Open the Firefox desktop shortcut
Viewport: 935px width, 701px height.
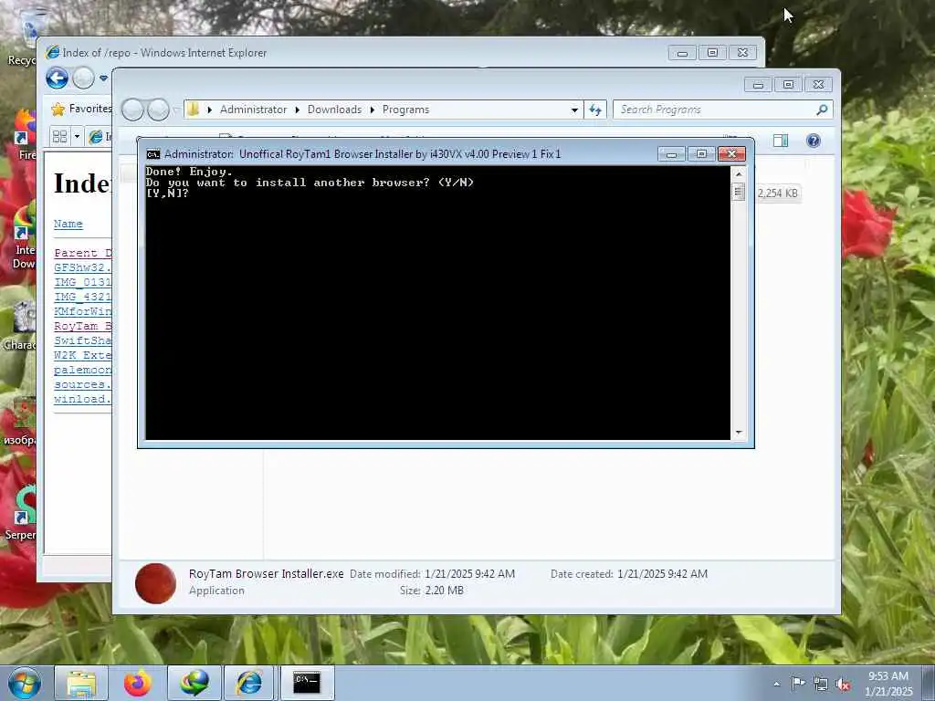[24, 135]
